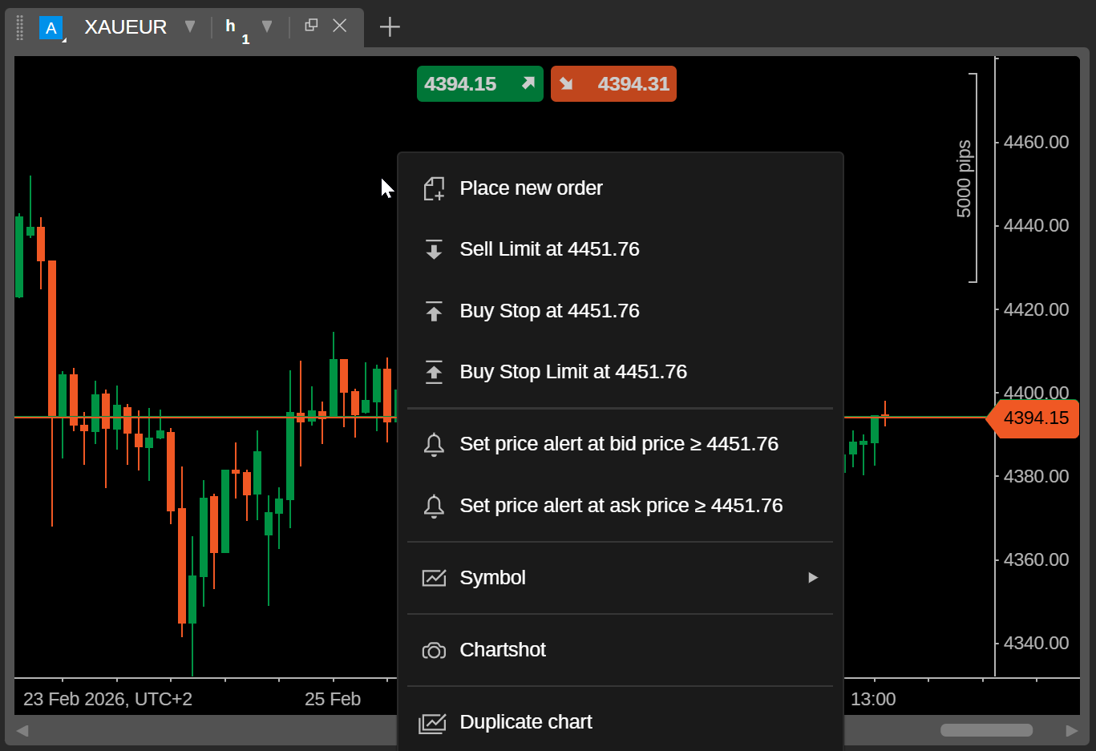Click the chart scrollbar left arrow
1096x751 pixels.
coord(22,730)
